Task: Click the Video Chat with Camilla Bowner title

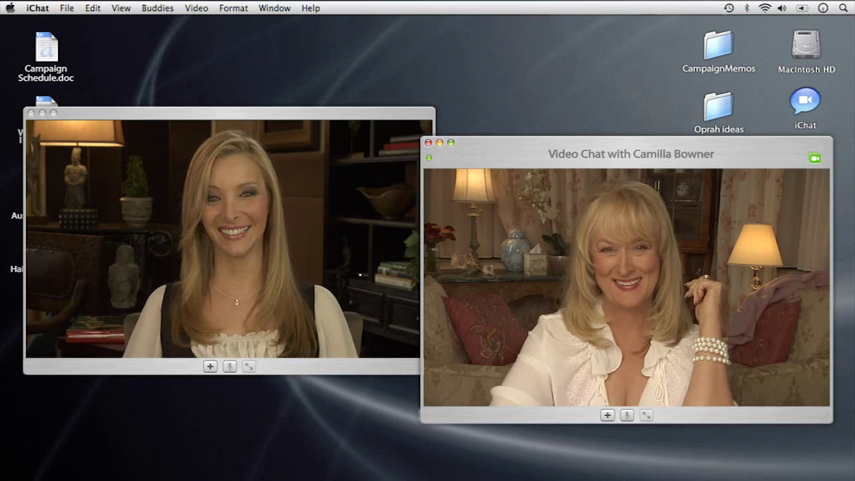Action: 631,154
